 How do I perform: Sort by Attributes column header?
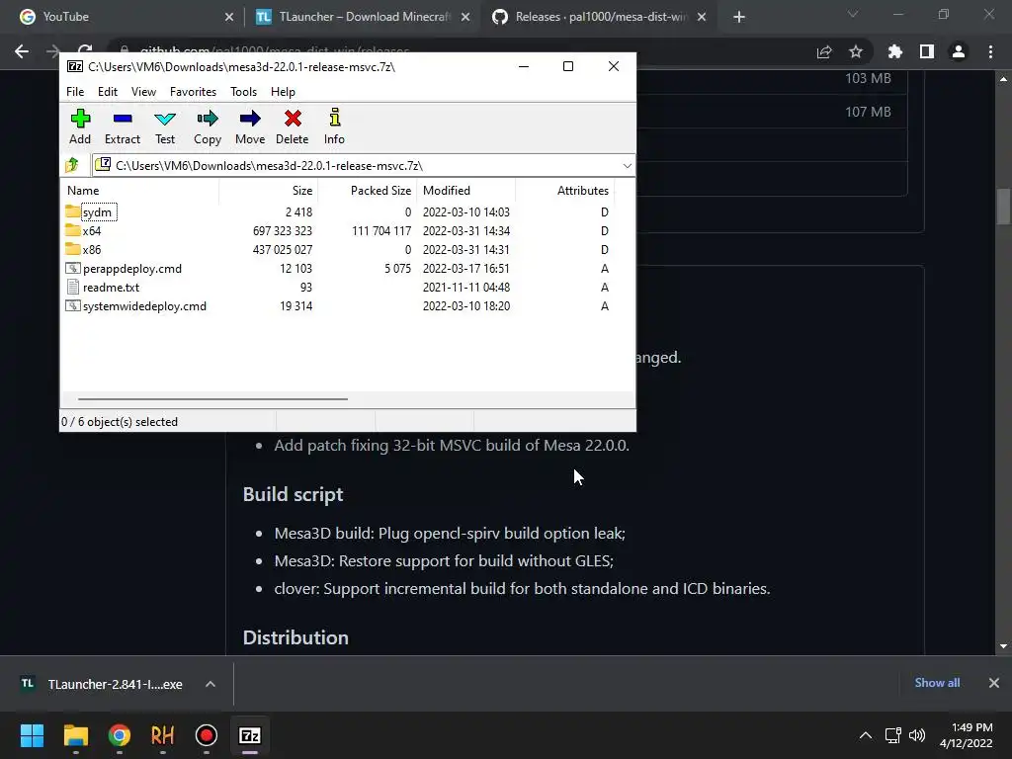coord(564,191)
